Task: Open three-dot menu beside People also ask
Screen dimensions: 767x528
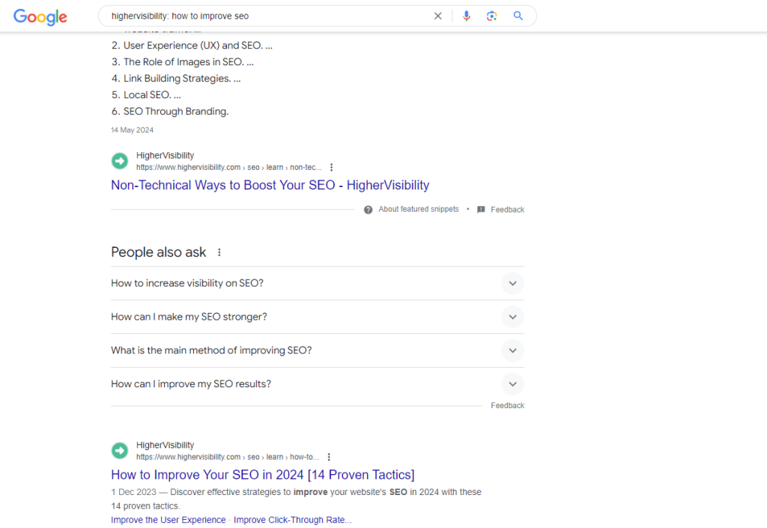Action: coord(219,252)
